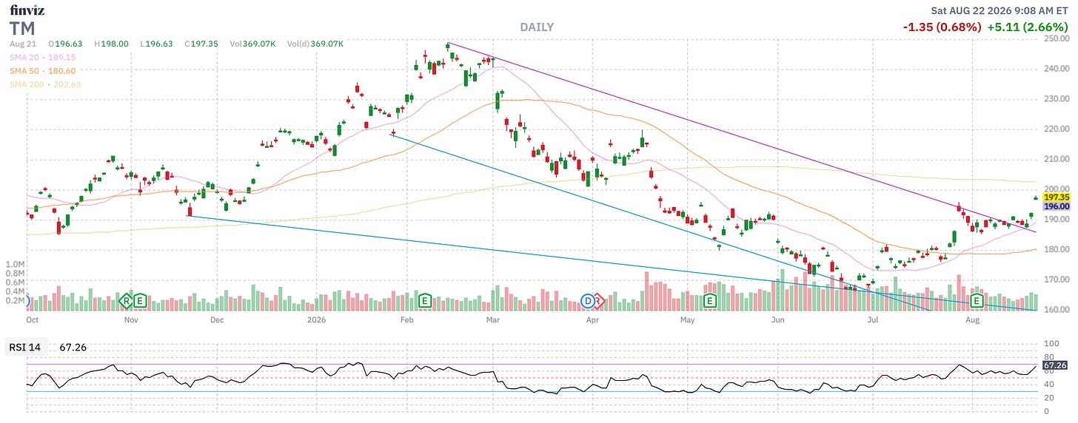The height and width of the screenshot is (423, 1078).
Task: Click the Sat AUG 22 2026 timestamp
Action: tap(1000, 11)
